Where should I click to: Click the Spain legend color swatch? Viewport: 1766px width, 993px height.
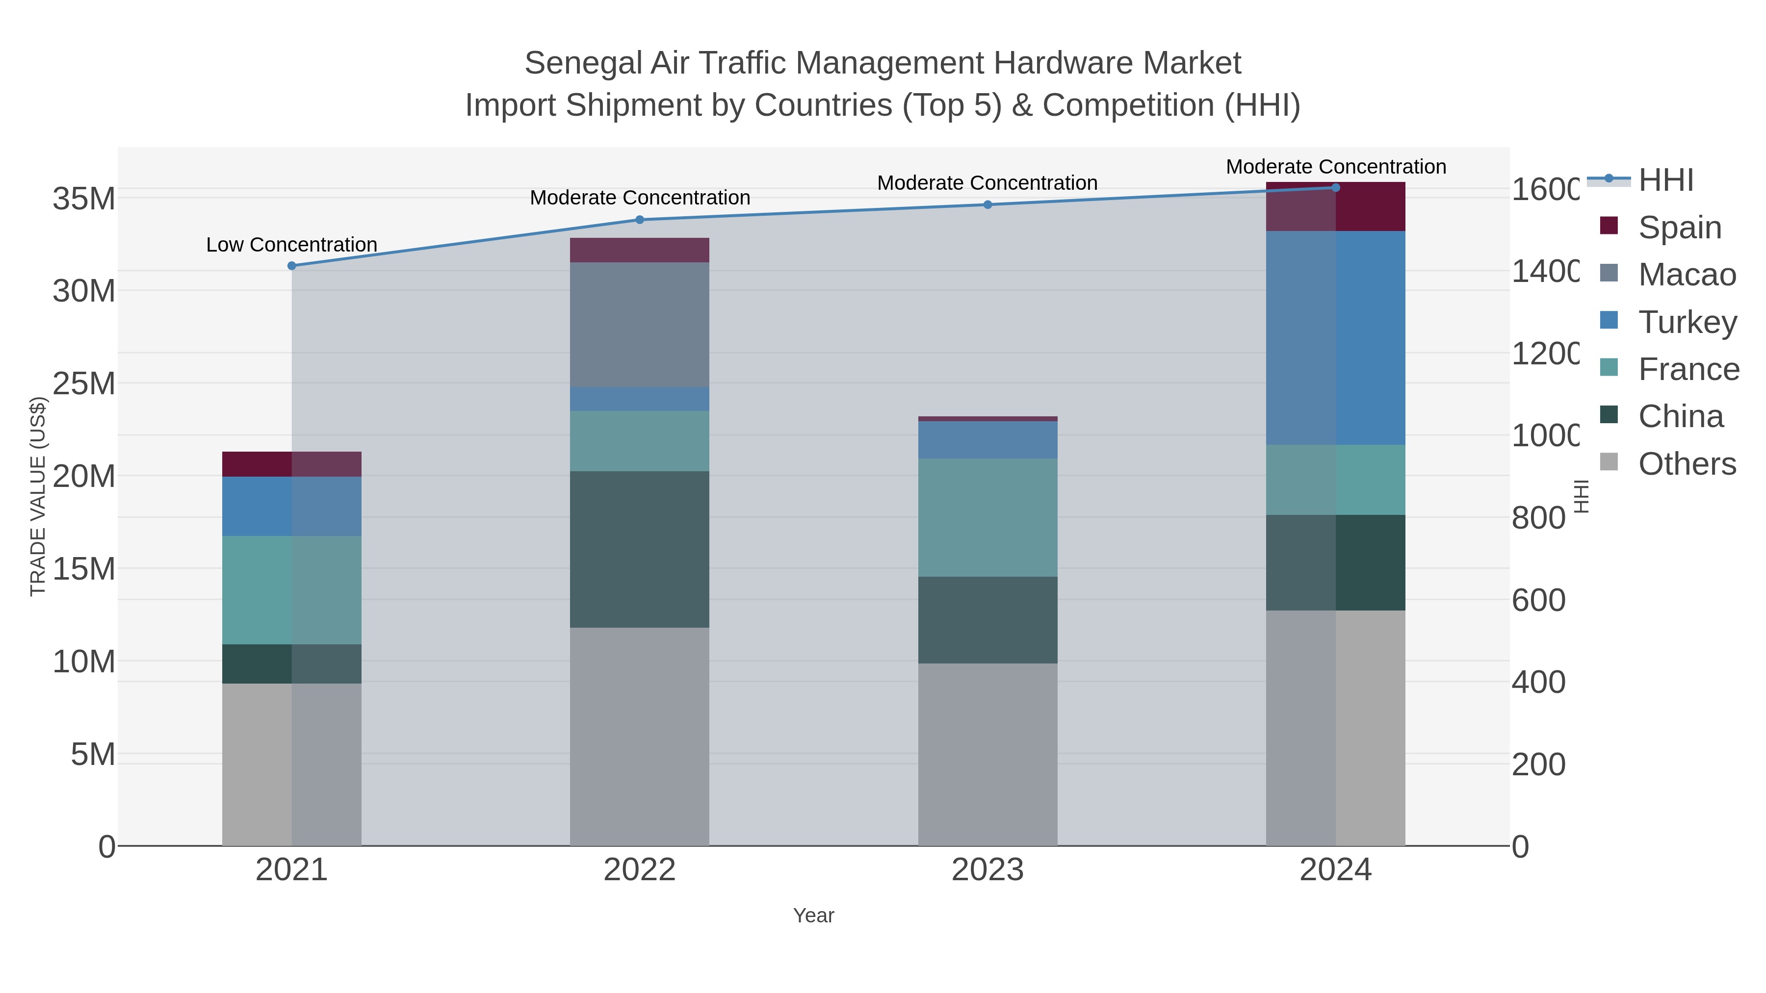1609,226
